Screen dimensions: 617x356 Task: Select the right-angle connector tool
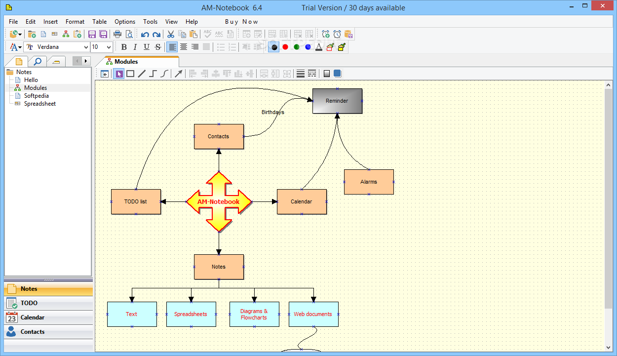(153, 74)
